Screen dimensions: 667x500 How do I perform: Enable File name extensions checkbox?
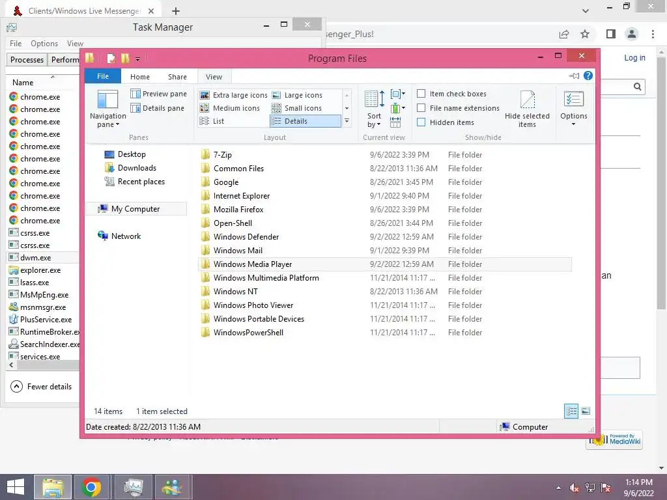[421, 108]
